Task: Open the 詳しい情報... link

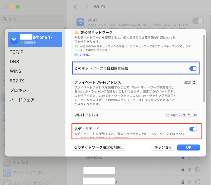Action: coord(82,55)
